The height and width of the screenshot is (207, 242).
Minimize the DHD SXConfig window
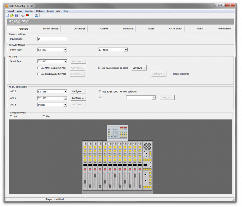pyautogui.click(x=217, y=5)
